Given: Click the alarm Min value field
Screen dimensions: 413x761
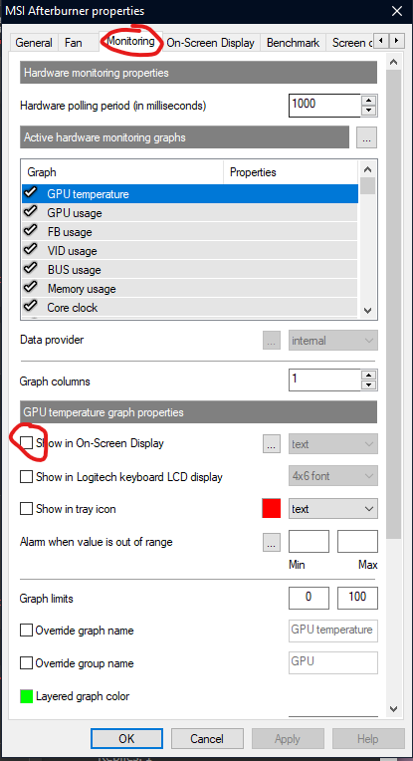Looking at the screenshot, I should (x=309, y=541).
